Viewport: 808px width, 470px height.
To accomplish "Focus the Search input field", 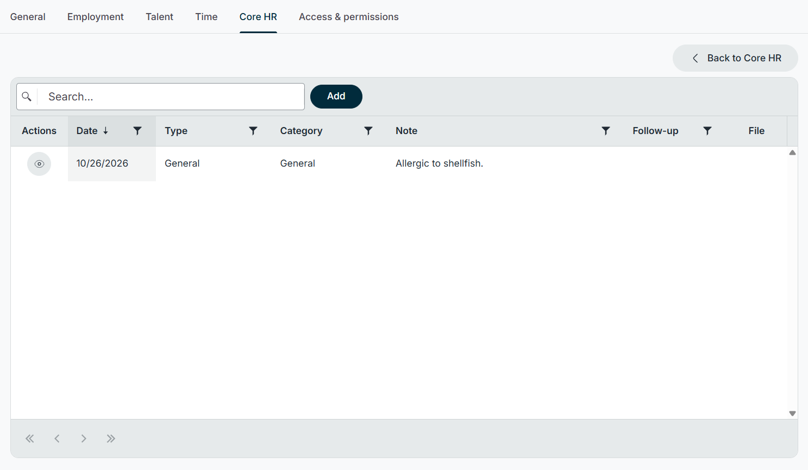I will pyautogui.click(x=171, y=97).
